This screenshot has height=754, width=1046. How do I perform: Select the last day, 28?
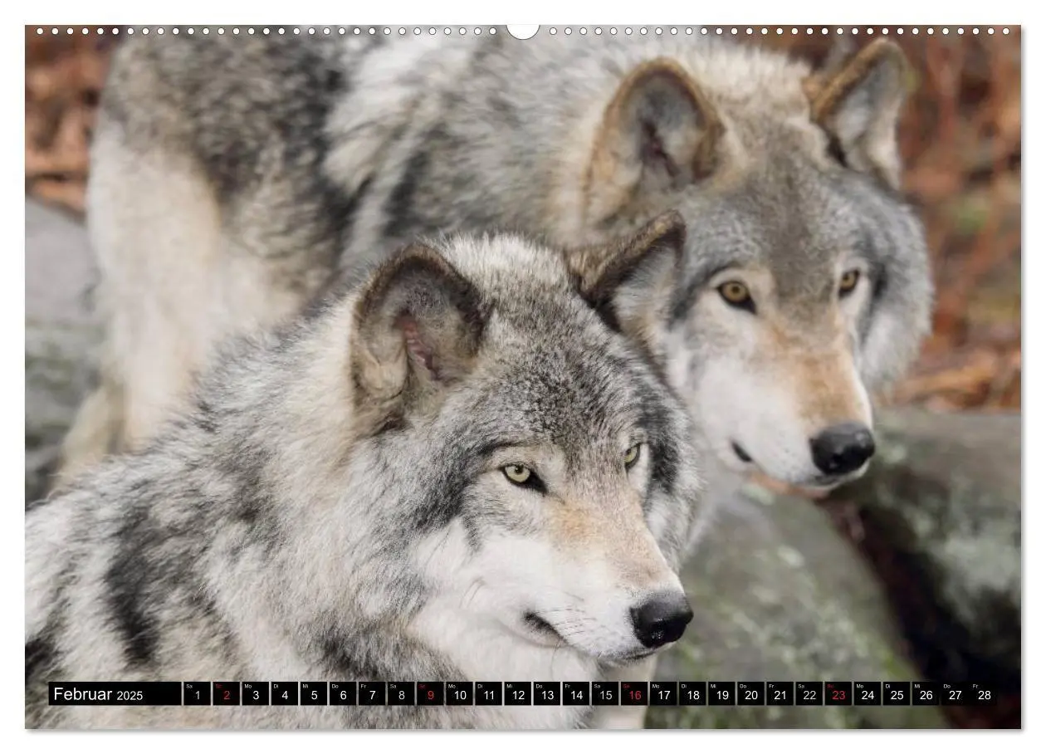[984, 694]
